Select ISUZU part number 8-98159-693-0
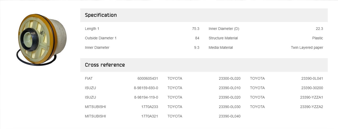338x129 pixels. pos(146,88)
